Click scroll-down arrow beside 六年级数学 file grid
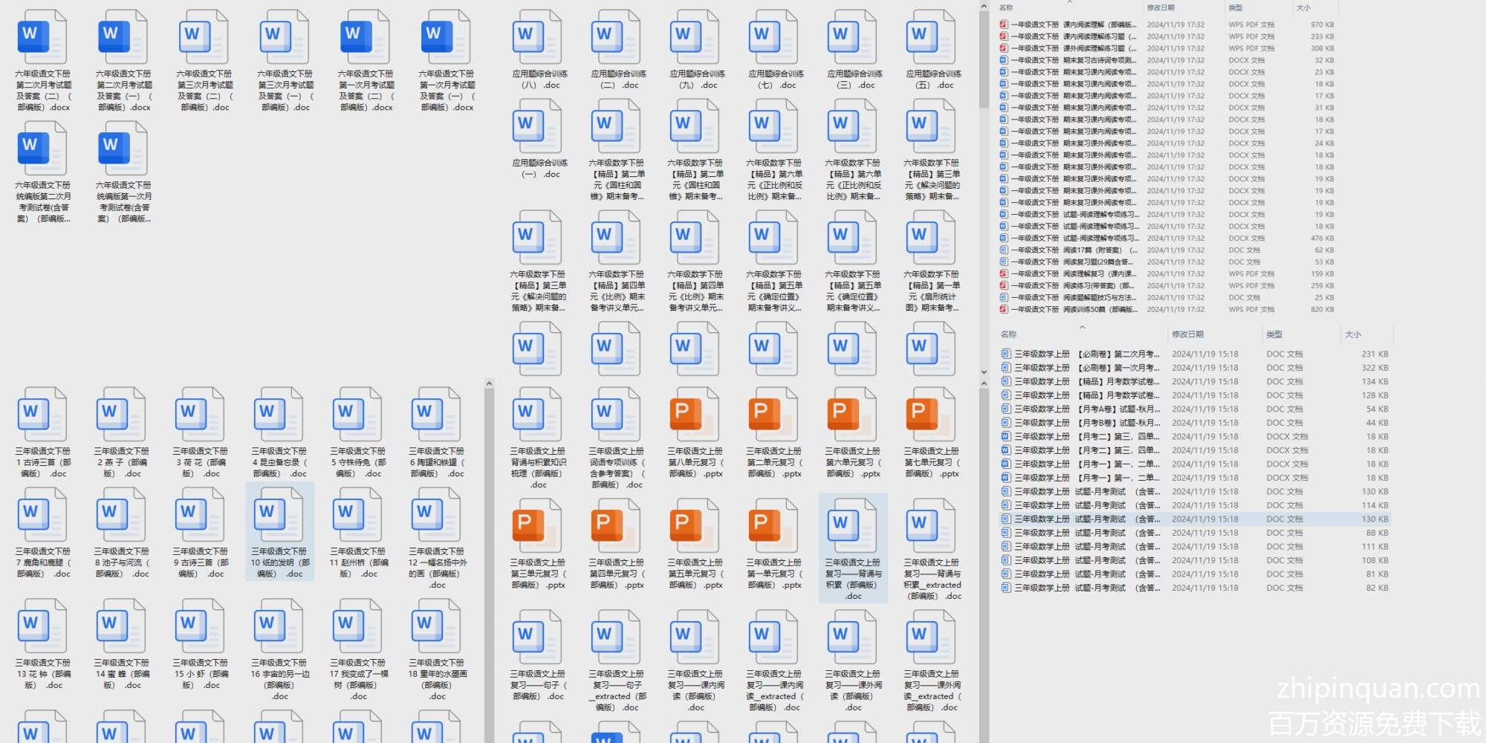This screenshot has width=1486, height=743. [x=984, y=371]
